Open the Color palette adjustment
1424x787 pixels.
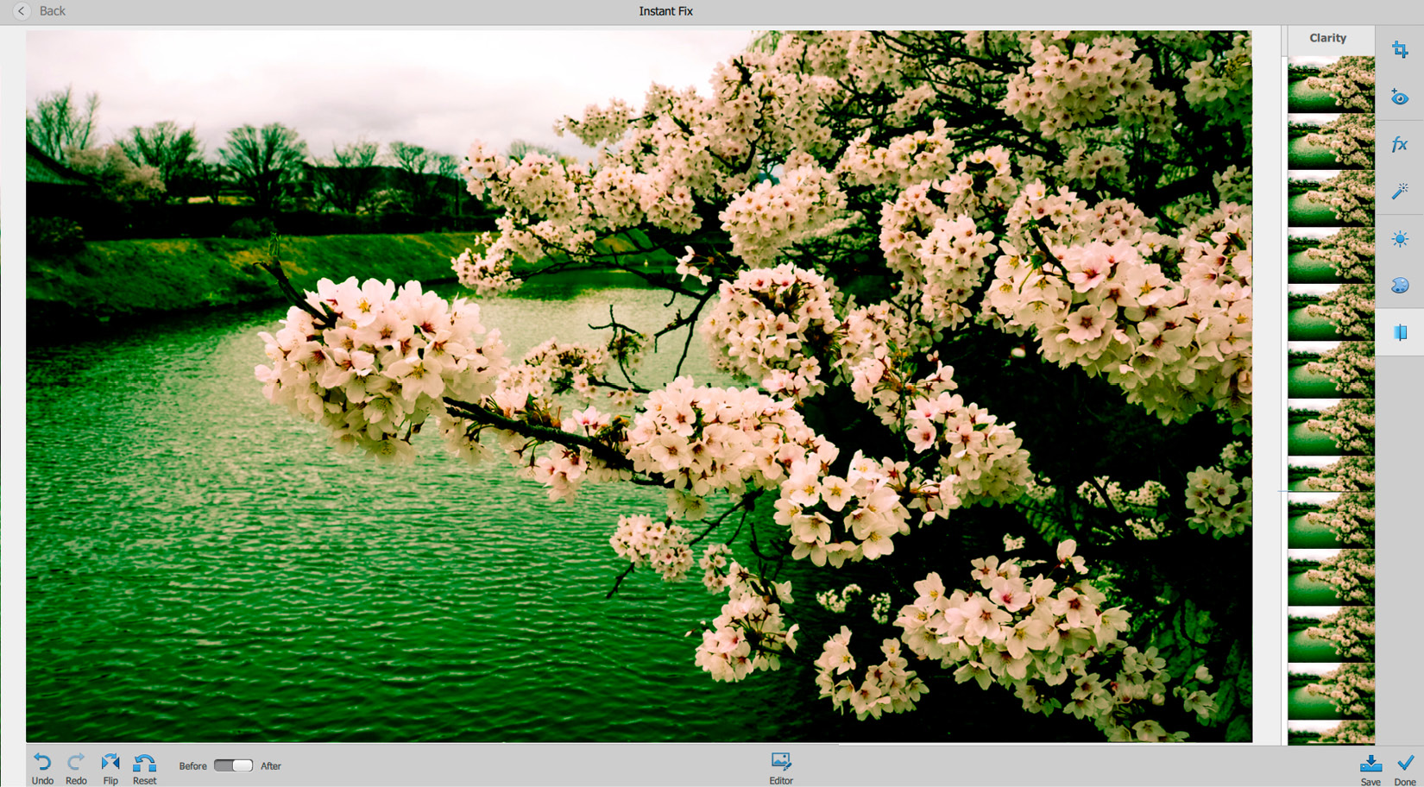coord(1400,286)
